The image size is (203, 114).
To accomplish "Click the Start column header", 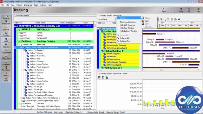I will pyautogui.click(x=77, y=23).
